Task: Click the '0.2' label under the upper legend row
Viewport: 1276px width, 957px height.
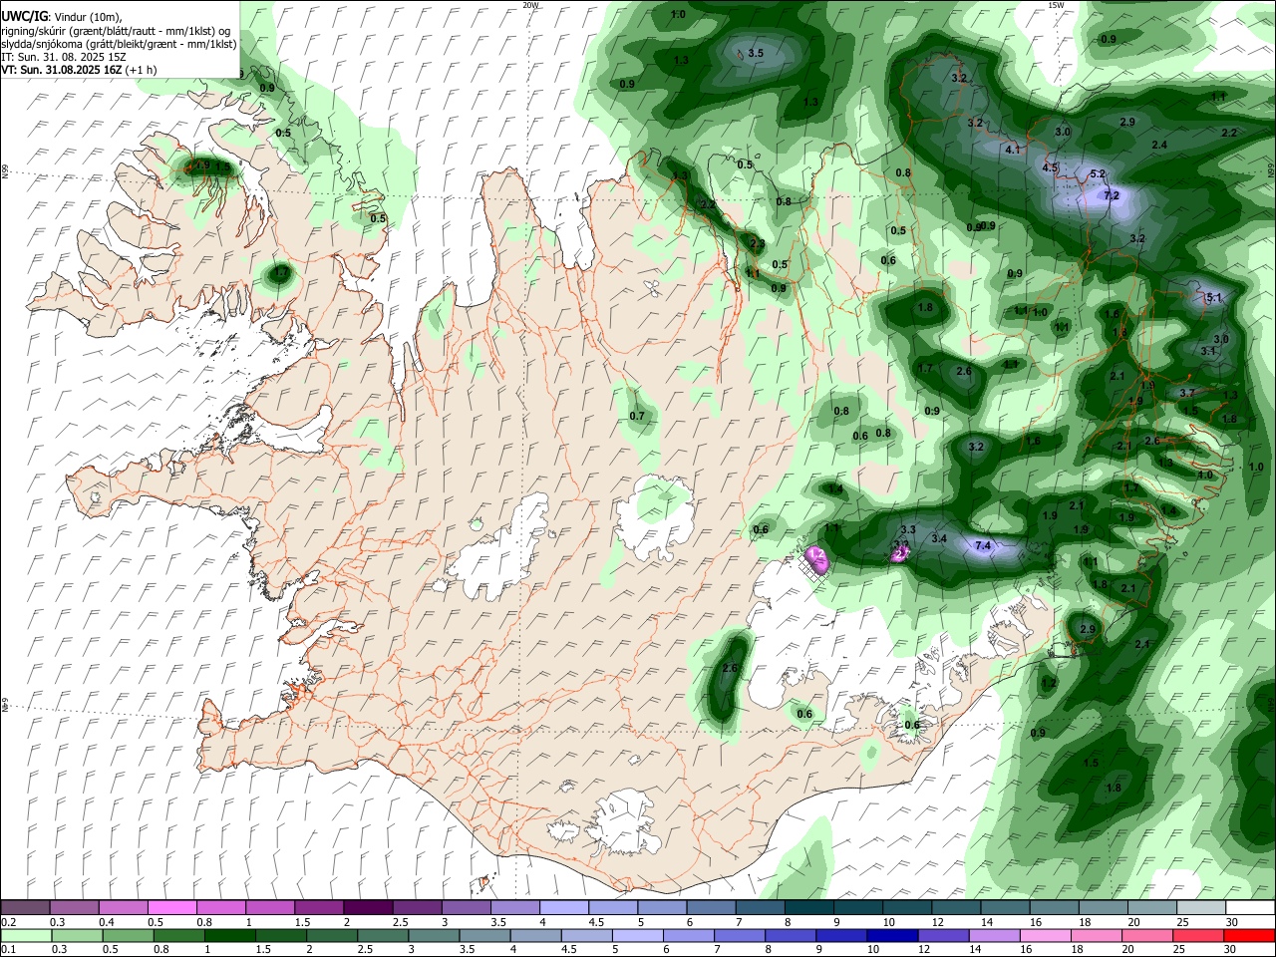Action: [x=8, y=922]
